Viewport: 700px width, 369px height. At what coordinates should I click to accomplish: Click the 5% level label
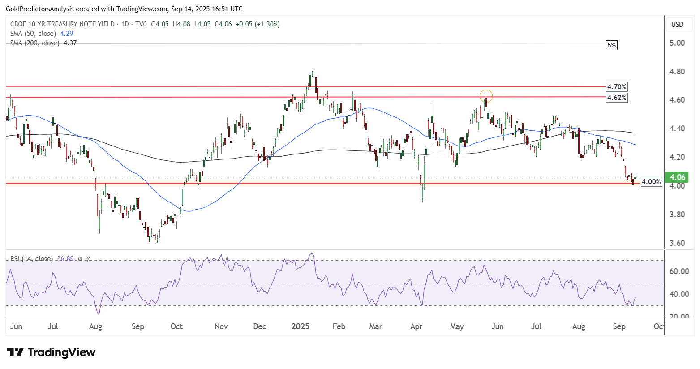[611, 45]
